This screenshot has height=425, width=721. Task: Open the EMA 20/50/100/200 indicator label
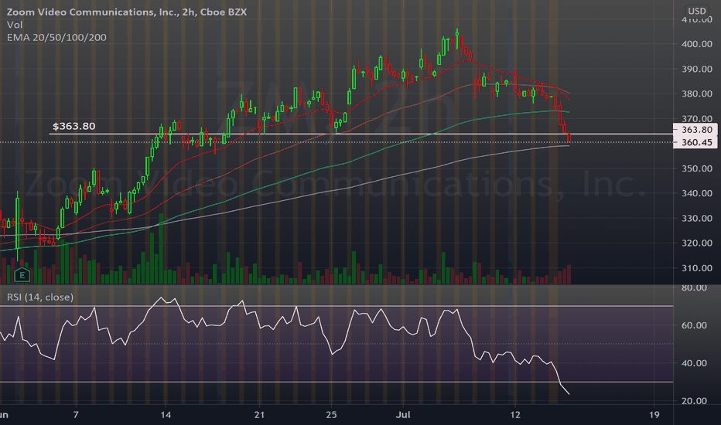click(56, 37)
